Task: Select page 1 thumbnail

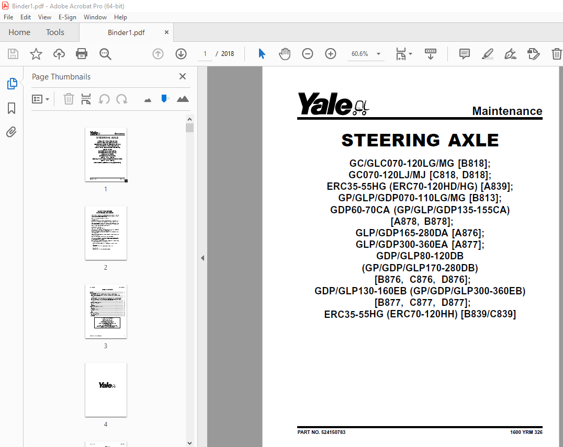Action: (x=106, y=155)
